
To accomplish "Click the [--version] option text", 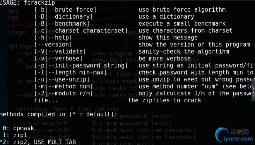I will pos(53,45).
